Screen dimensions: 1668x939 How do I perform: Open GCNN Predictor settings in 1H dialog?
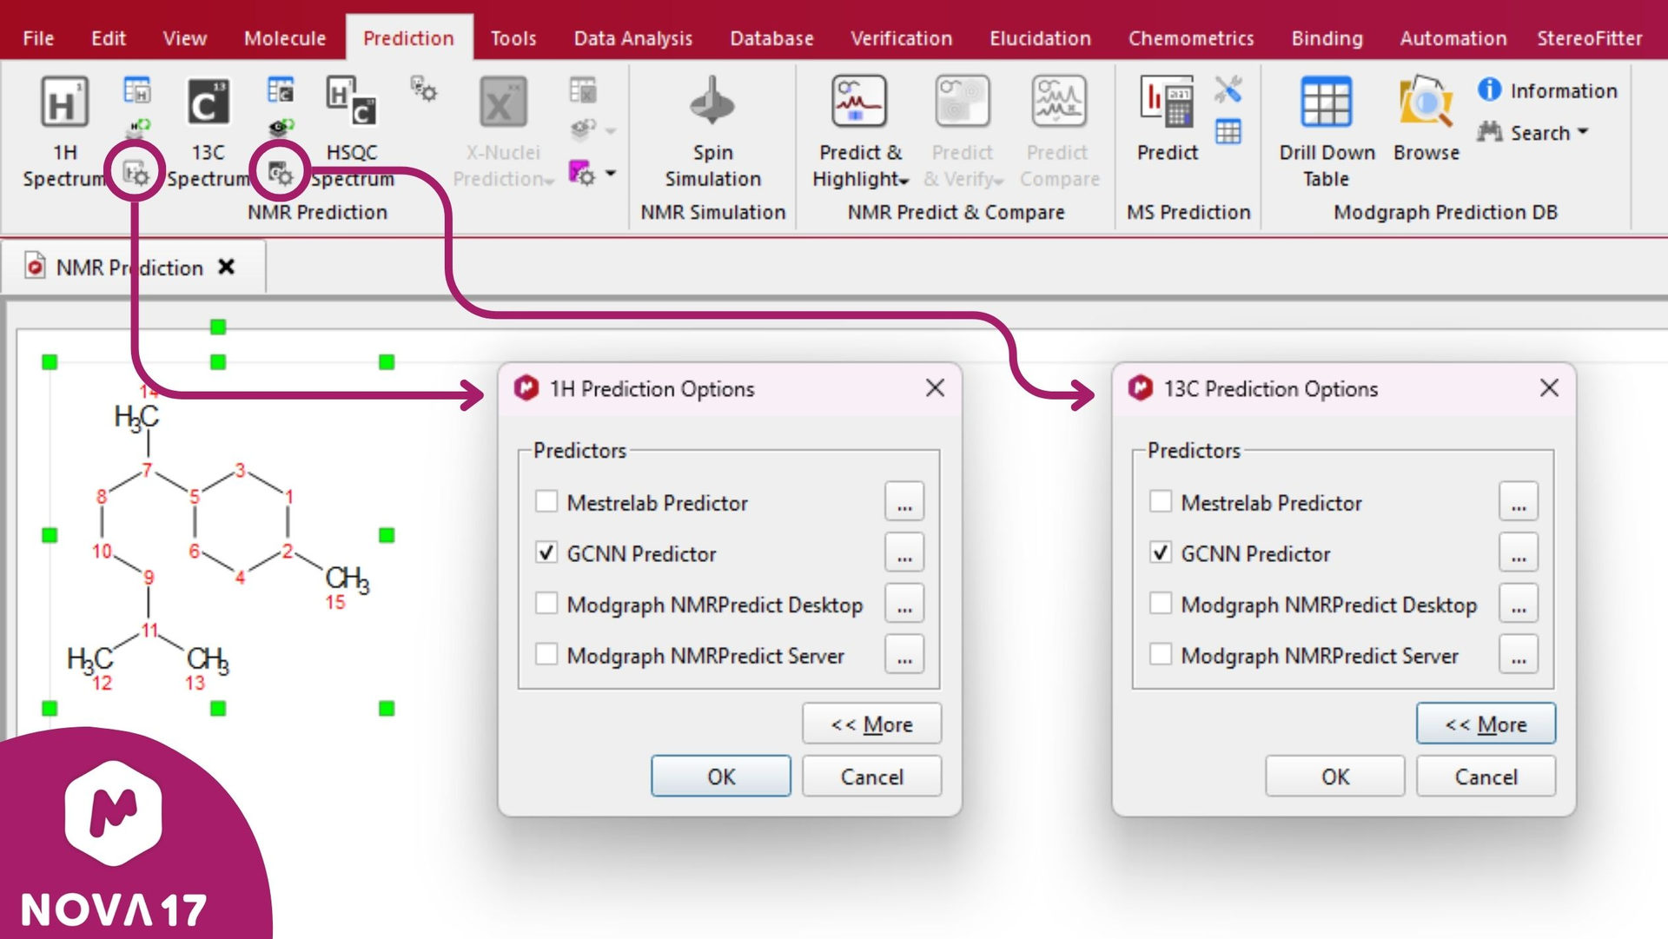(904, 553)
